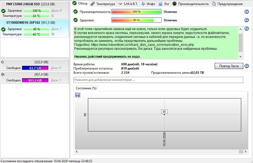Click the 85 data point on the graph

(x=164, y=115)
